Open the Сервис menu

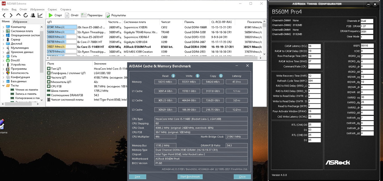52,10
